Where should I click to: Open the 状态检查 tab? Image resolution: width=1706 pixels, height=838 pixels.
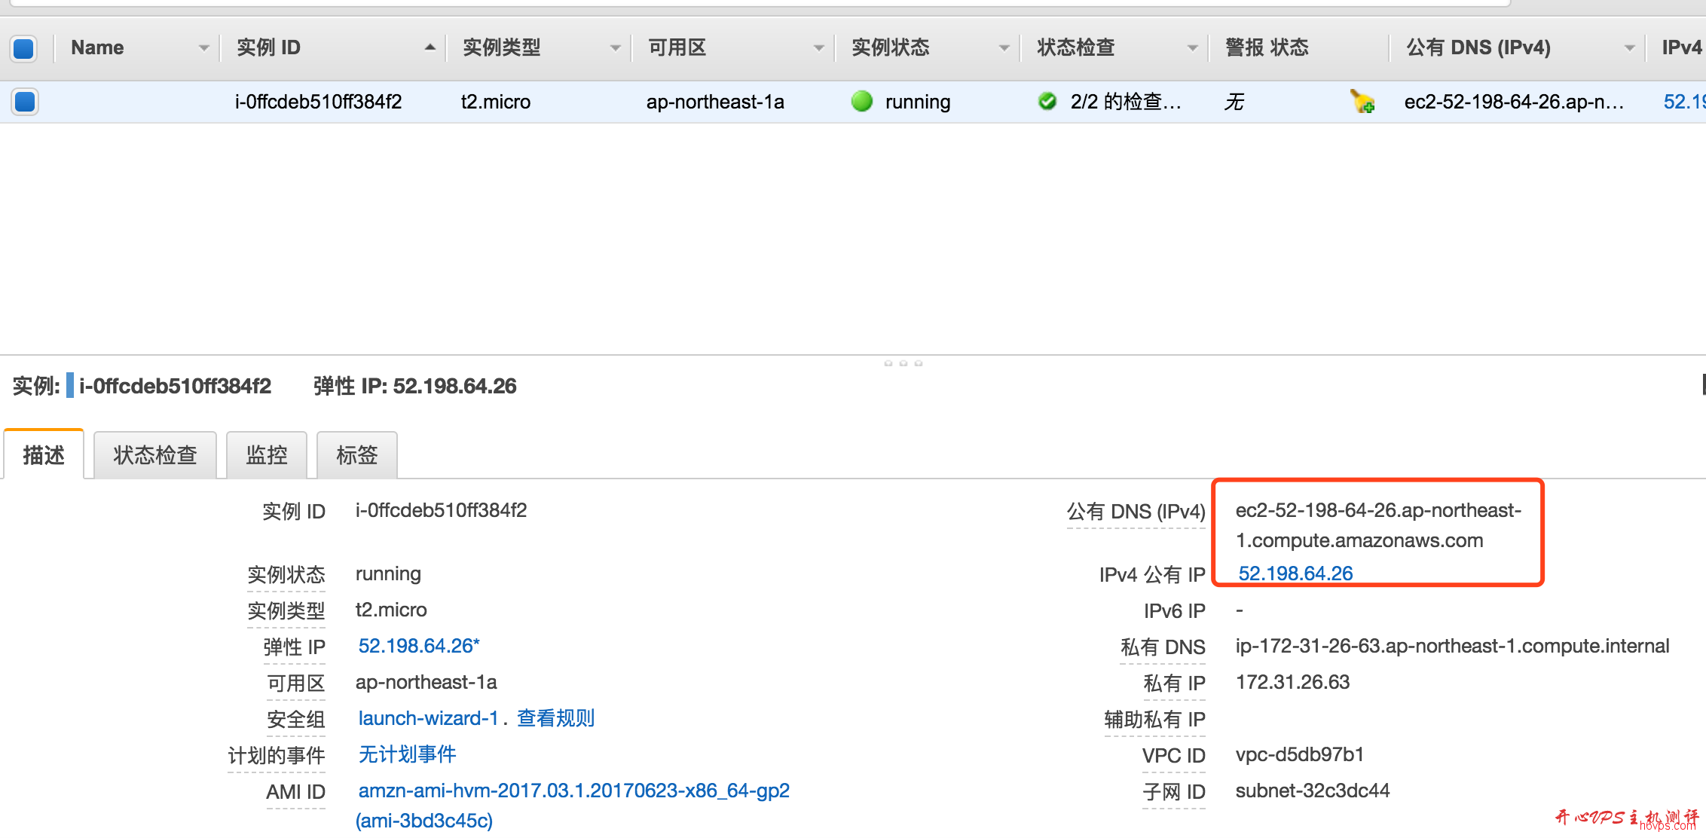(154, 454)
